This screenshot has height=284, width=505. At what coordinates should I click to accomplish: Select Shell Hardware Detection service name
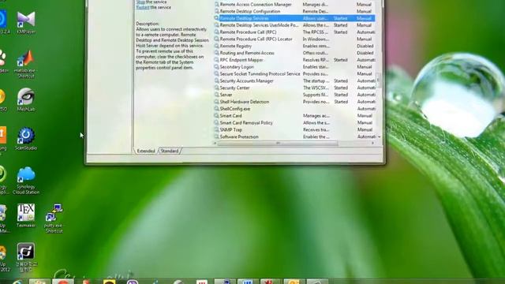click(x=245, y=102)
